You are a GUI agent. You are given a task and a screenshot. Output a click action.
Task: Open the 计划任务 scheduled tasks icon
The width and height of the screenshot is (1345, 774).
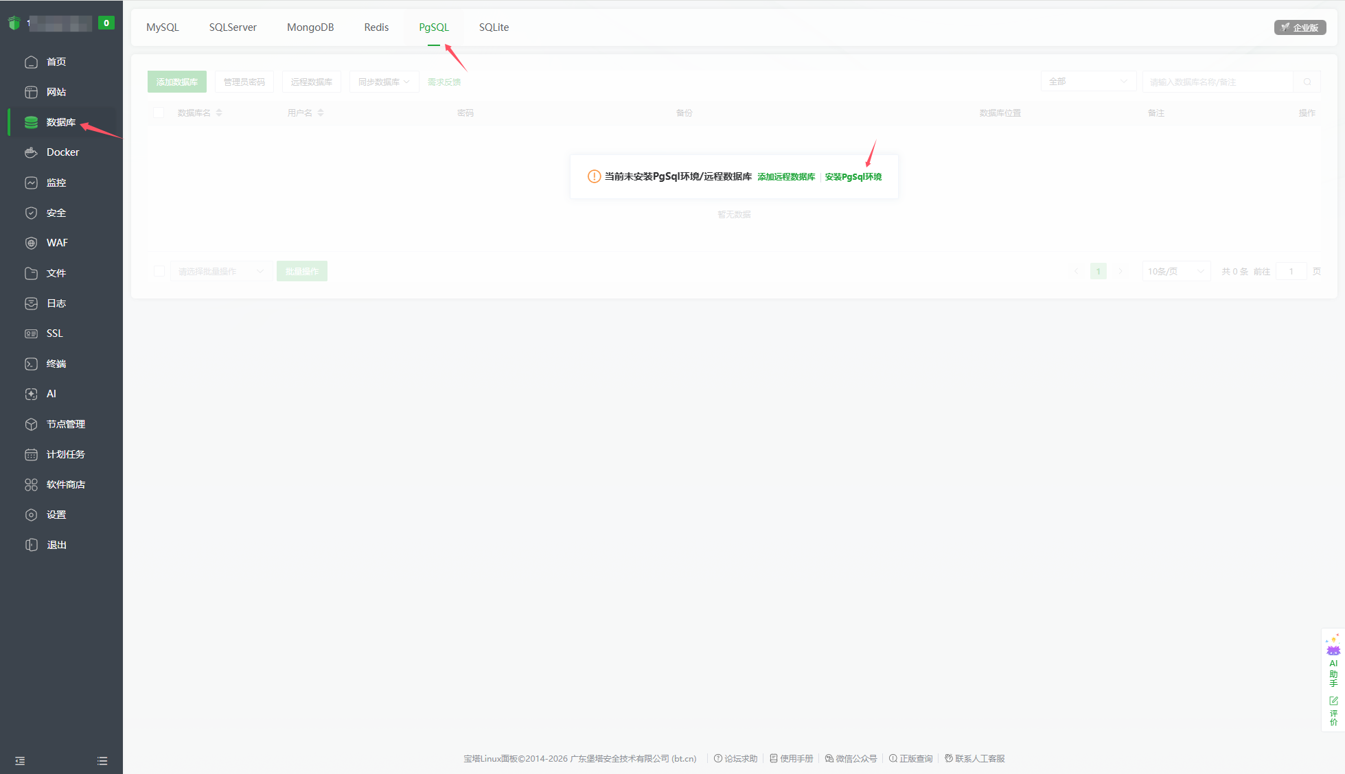point(31,454)
